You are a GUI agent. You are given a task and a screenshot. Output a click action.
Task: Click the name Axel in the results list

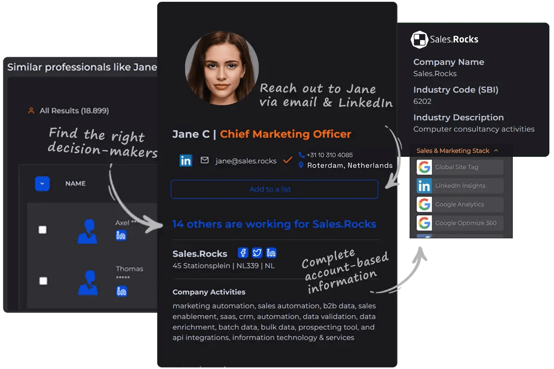(122, 223)
